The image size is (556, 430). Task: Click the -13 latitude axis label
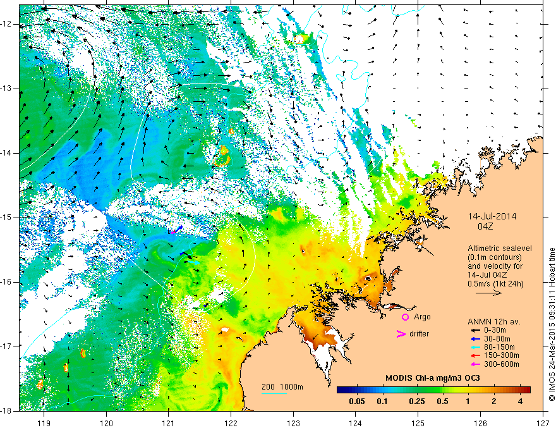coord(7,89)
